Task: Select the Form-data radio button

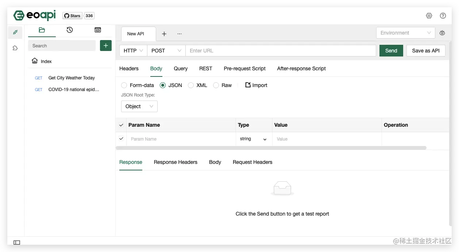Action: 124,85
